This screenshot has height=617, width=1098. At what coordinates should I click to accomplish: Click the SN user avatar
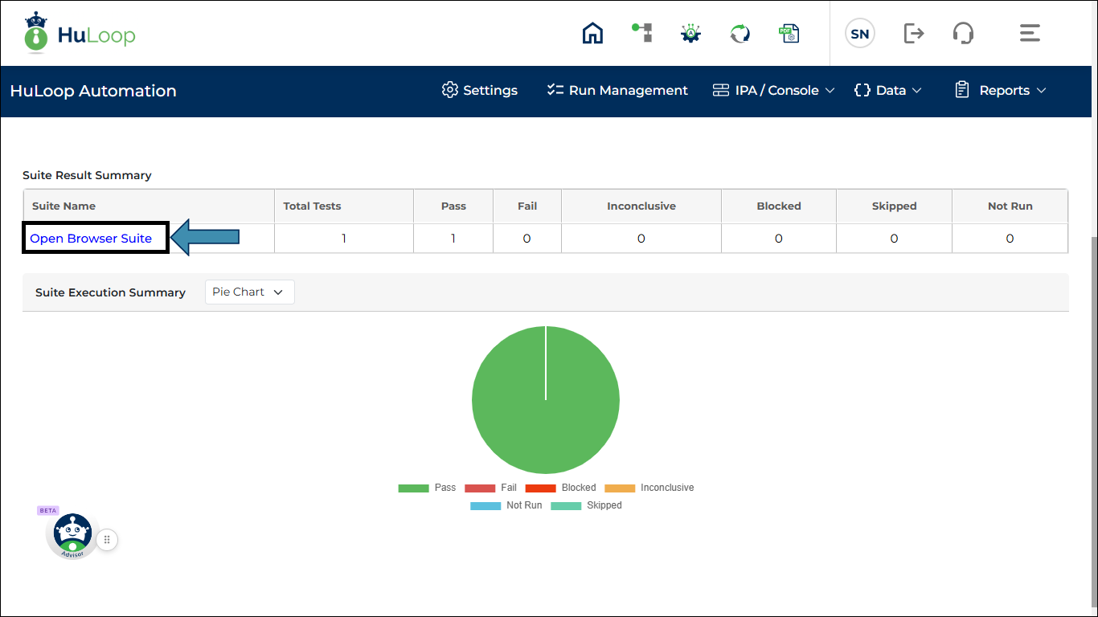pyautogui.click(x=859, y=34)
